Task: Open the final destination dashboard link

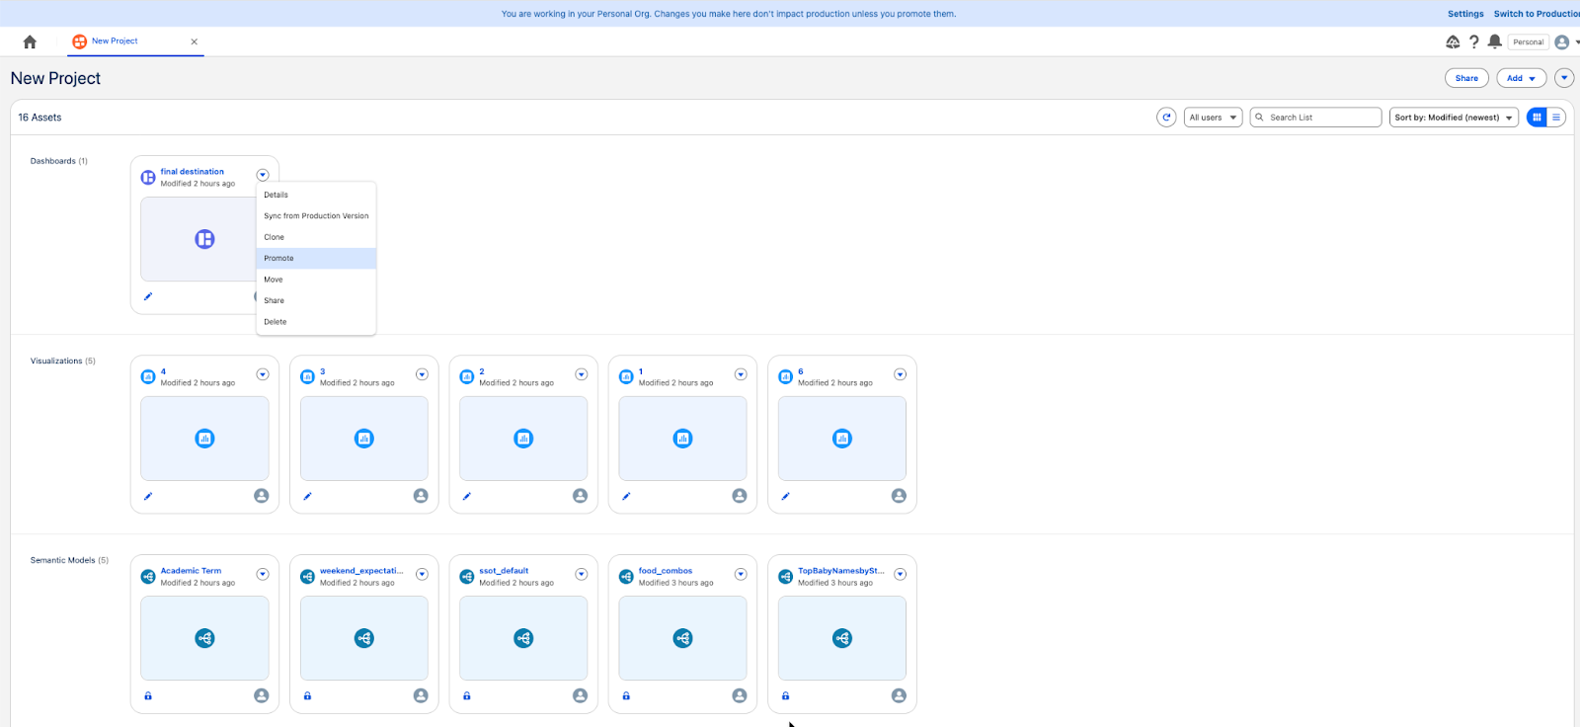Action: (x=193, y=172)
